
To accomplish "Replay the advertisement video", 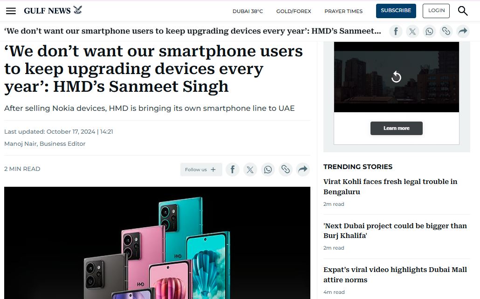I will coord(396,77).
